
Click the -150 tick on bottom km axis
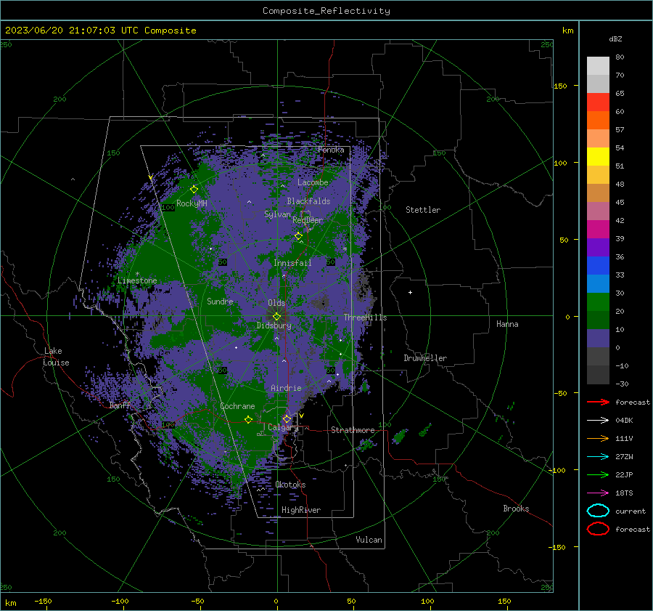43,601
